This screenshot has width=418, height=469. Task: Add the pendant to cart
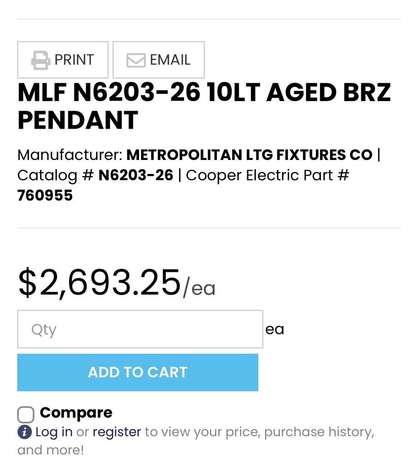click(x=138, y=372)
